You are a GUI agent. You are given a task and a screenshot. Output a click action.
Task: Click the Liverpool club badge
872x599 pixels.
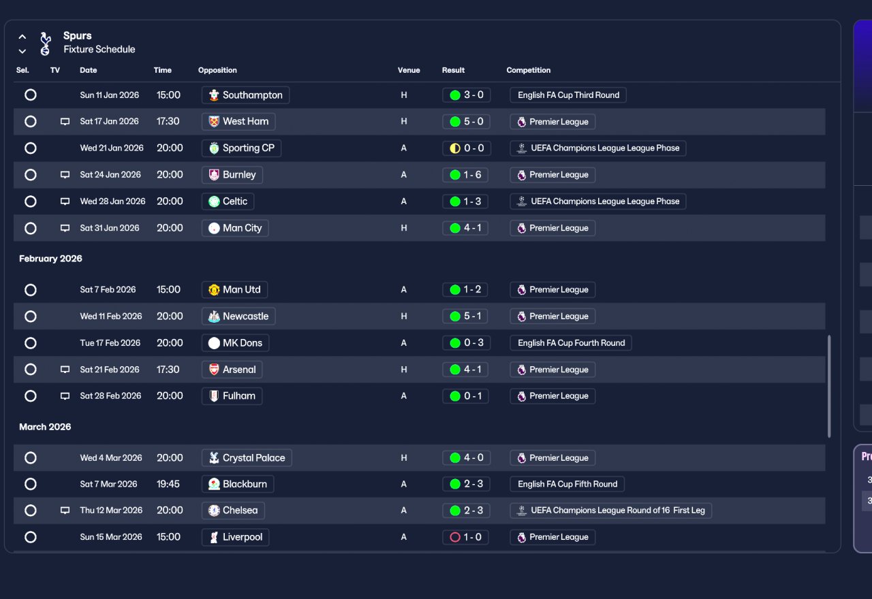[x=214, y=537]
